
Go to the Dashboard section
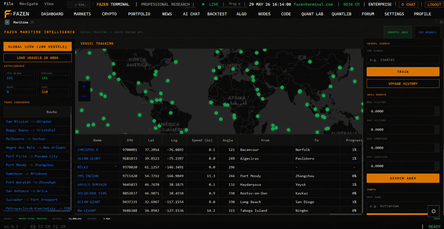pyautogui.click(x=52, y=14)
